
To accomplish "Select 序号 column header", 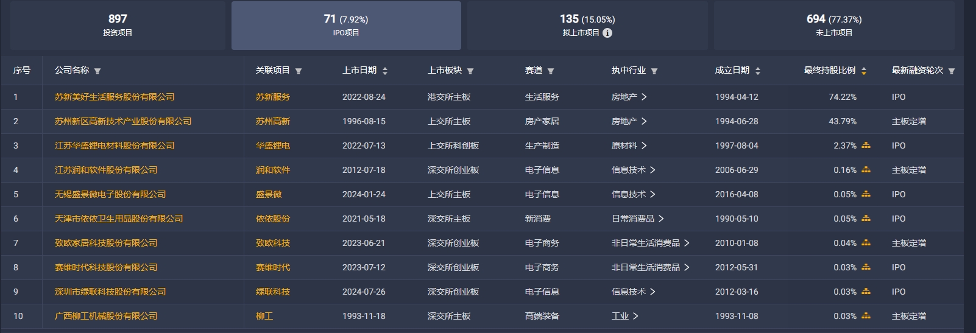I will [x=22, y=71].
